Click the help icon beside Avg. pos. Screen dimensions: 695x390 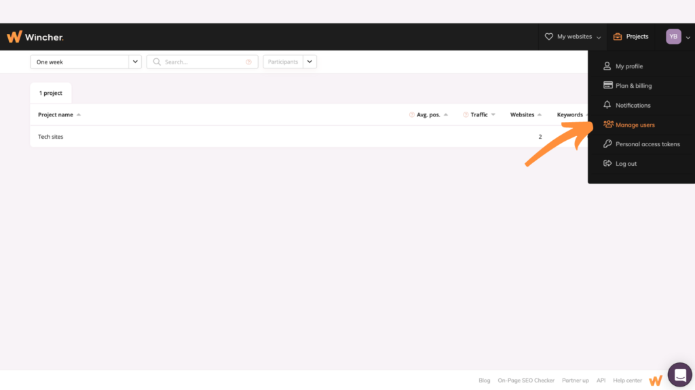(412, 115)
